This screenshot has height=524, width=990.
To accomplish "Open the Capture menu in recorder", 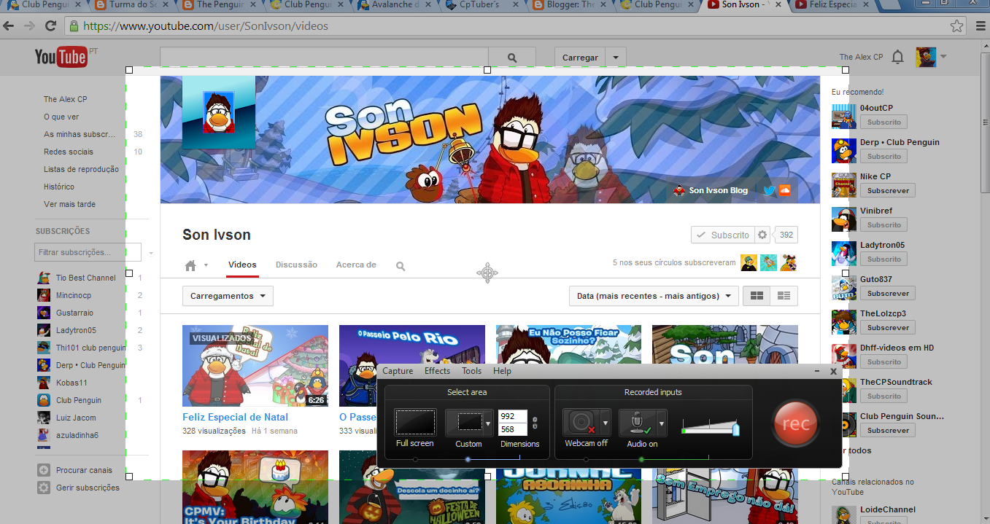I will click(398, 371).
